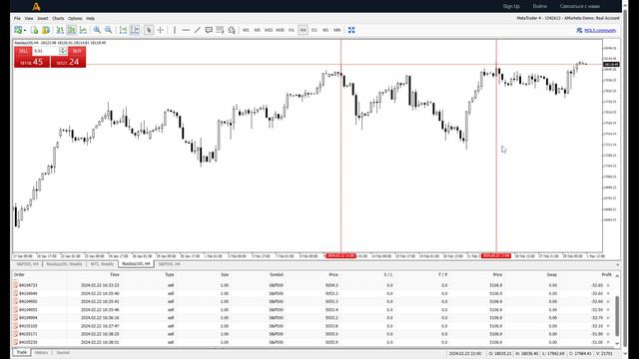
Task: Switch to the M30 timeframe
Action: click(280, 30)
